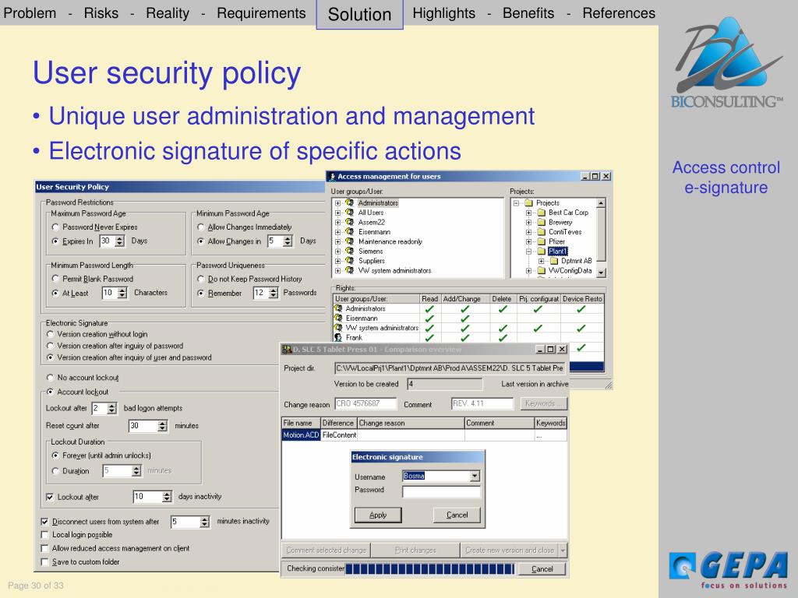The width and height of the screenshot is (798, 598).
Task: Go to the Risks section tab
Action: coord(101,12)
